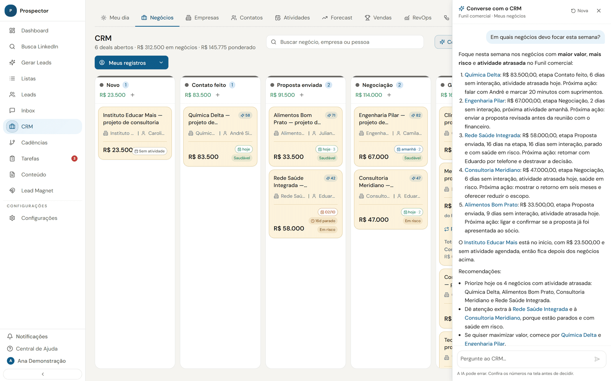
Task: Add a deal in the Novo column
Action: (x=133, y=95)
